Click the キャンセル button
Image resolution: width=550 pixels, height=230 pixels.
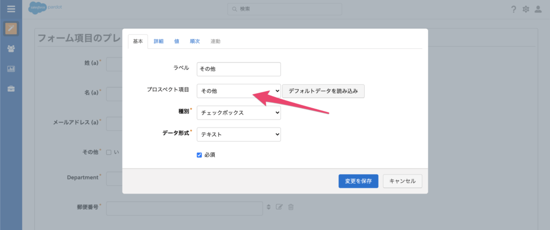tap(402, 181)
